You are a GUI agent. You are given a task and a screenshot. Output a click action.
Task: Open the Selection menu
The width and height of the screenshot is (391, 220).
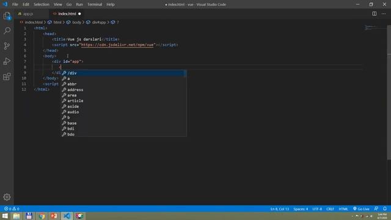point(42,4)
